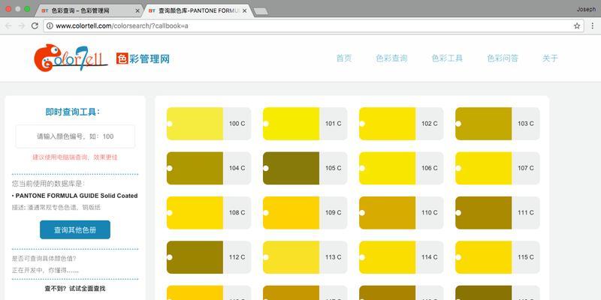Open the 首页 navigation item

coord(344,58)
